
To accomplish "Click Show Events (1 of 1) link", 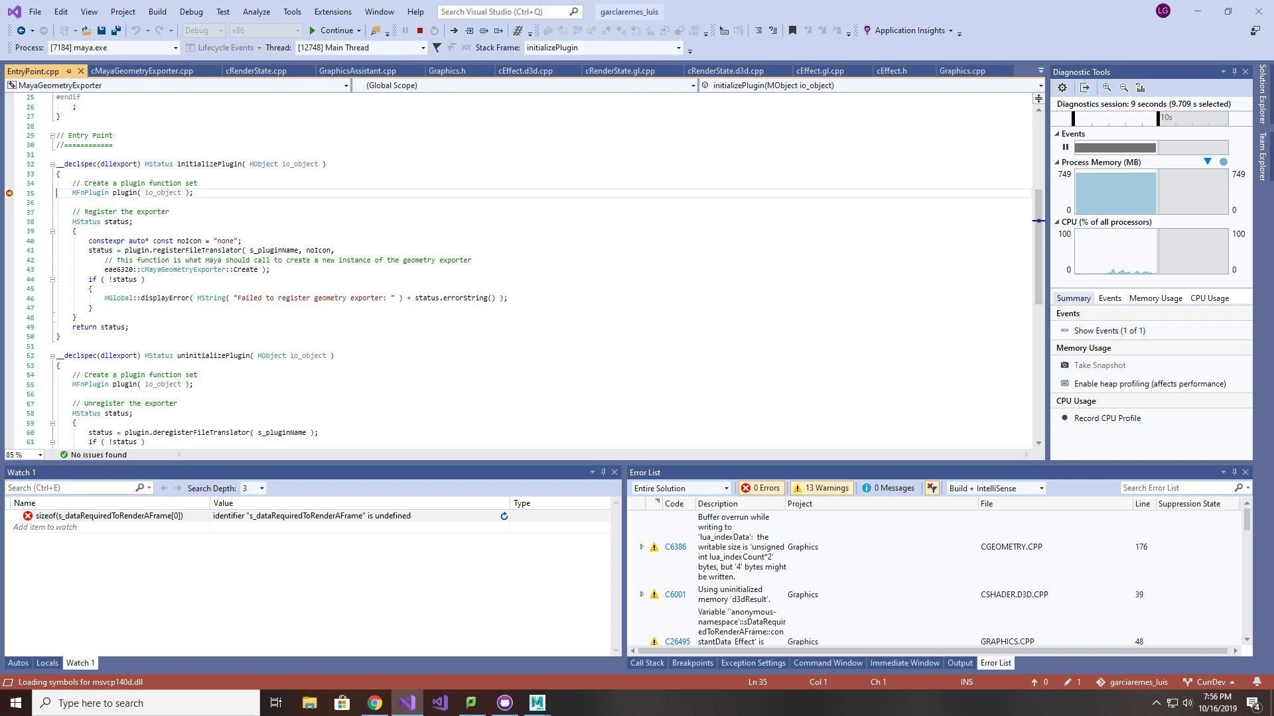I will (1109, 331).
